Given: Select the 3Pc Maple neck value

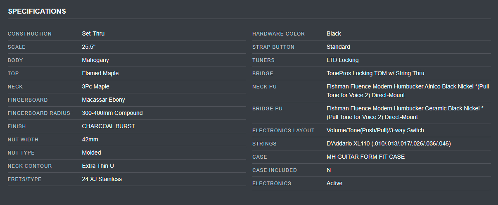Looking at the screenshot, I should click(x=95, y=86).
